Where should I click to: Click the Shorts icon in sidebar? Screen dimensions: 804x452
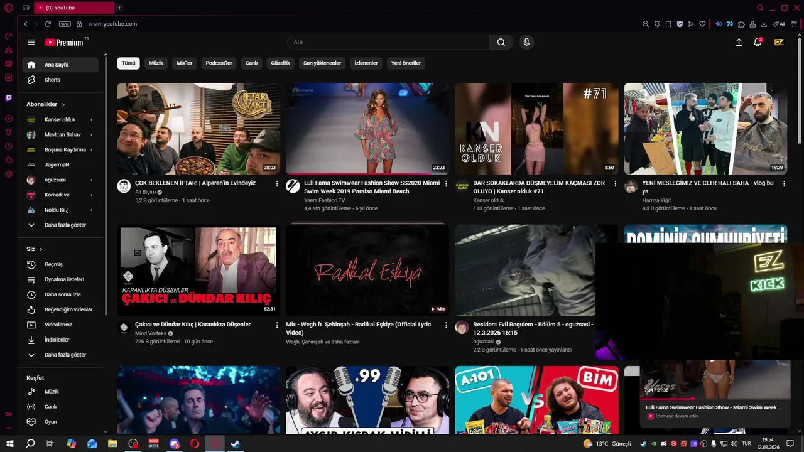[31, 80]
